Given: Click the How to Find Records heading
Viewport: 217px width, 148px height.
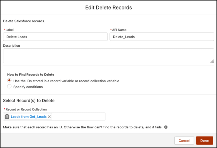Looking at the screenshot, I should [31, 75].
